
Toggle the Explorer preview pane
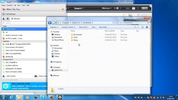click(x=142, y=27)
